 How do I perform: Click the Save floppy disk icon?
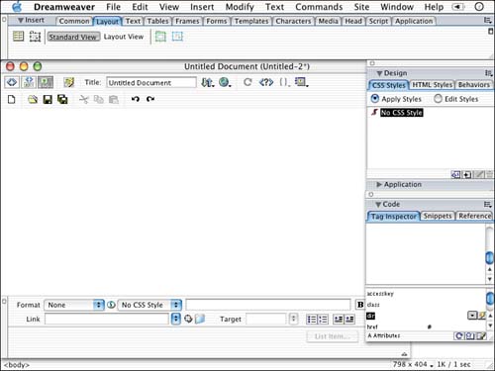pyautogui.click(x=48, y=99)
